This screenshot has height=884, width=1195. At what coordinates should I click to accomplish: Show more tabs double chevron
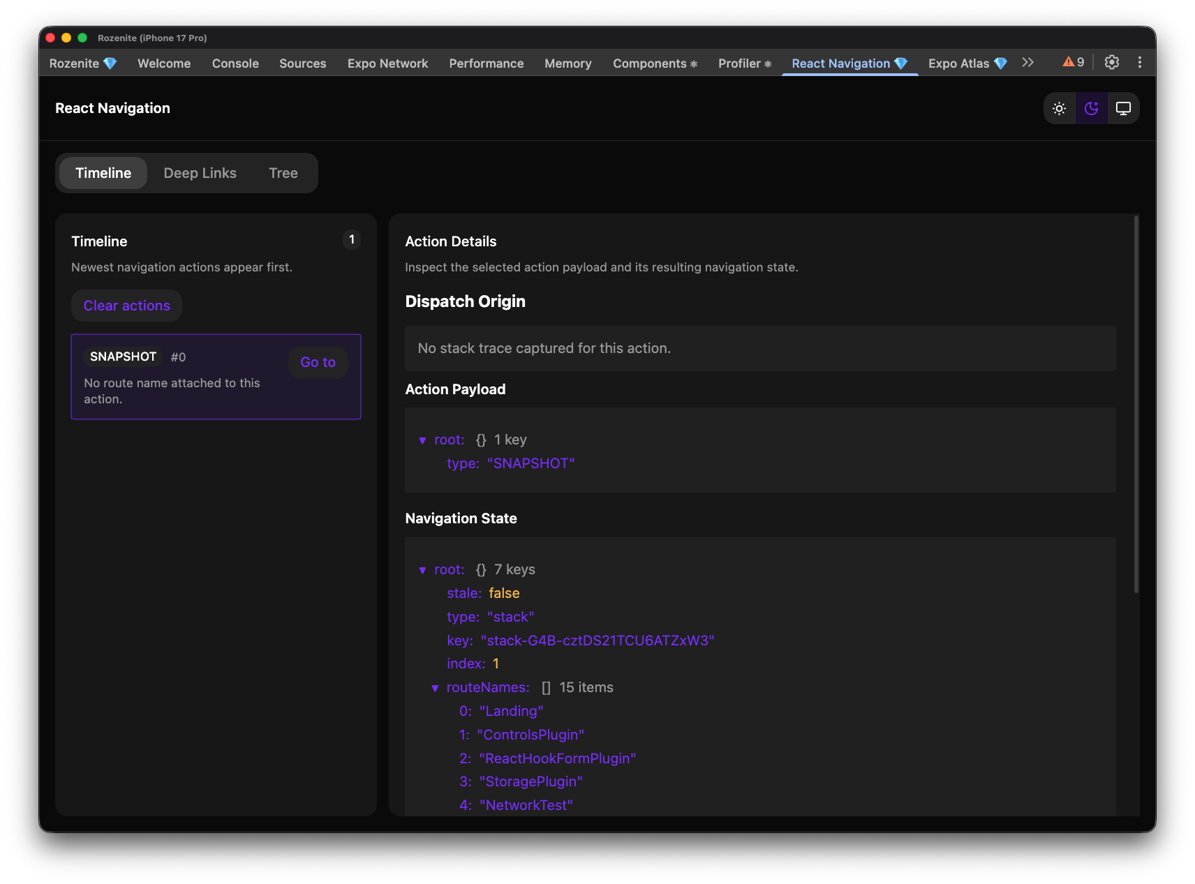point(1027,63)
